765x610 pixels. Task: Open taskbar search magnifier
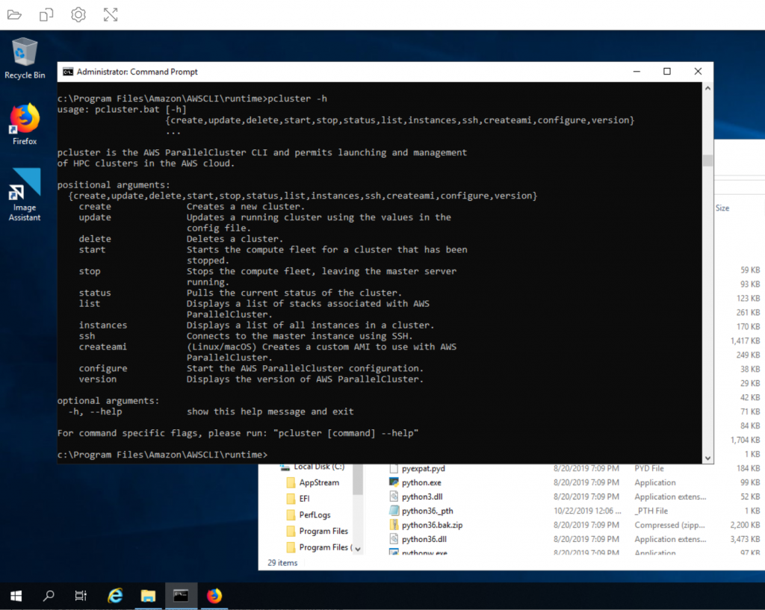tap(49, 595)
